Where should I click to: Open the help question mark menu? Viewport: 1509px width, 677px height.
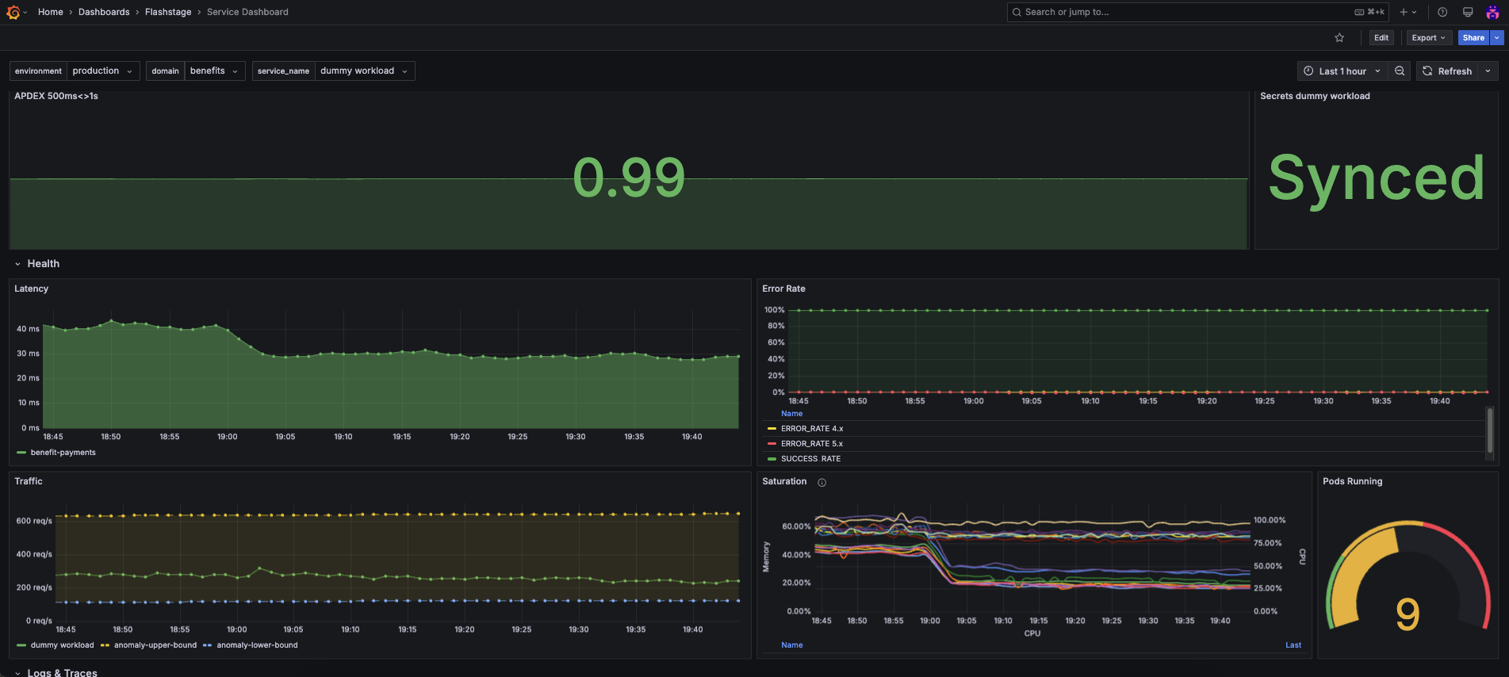click(1442, 12)
